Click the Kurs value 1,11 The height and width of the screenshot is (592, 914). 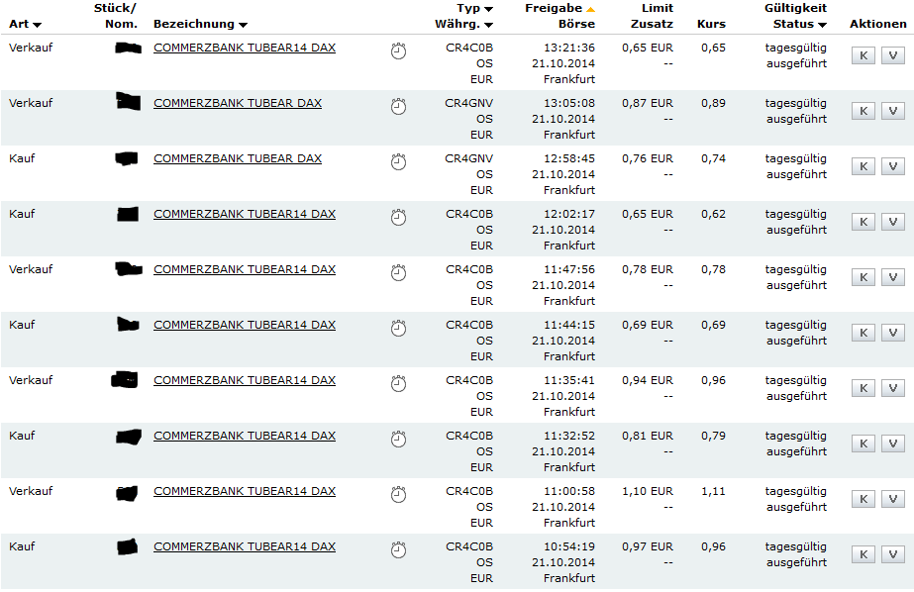[714, 491]
